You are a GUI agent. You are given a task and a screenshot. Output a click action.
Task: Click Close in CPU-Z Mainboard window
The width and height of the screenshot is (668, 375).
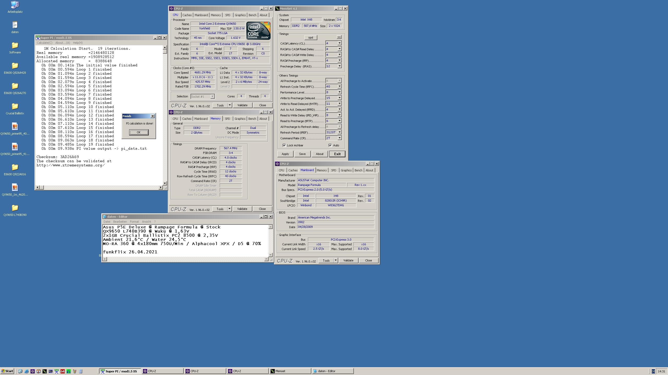pyautogui.click(x=368, y=260)
